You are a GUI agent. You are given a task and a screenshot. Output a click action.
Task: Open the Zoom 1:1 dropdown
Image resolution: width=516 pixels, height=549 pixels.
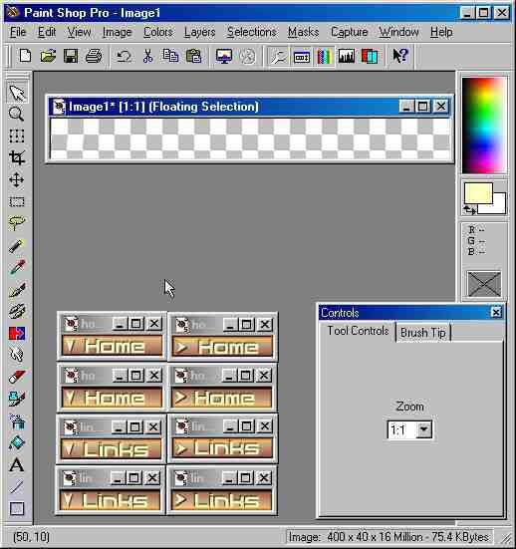point(424,429)
